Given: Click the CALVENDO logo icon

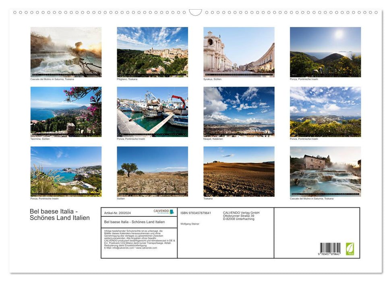Looking at the screenshot, I should click(161, 211).
